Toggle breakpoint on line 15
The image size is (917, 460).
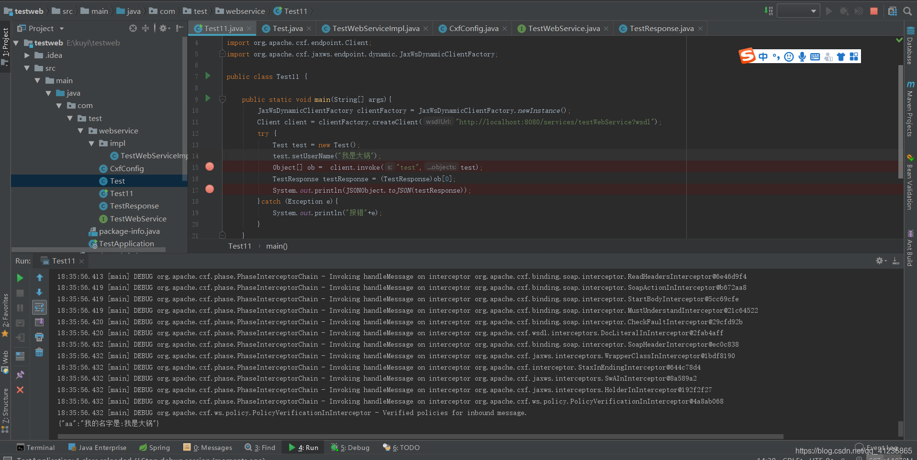(x=210, y=167)
